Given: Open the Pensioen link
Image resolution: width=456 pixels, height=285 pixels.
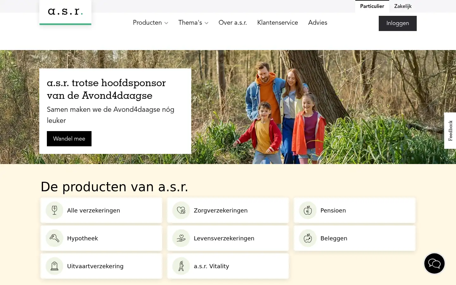Looking at the screenshot, I should [x=355, y=210].
